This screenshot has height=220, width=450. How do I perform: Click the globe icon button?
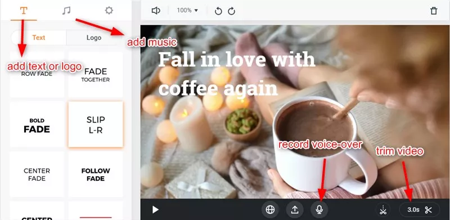270,210
